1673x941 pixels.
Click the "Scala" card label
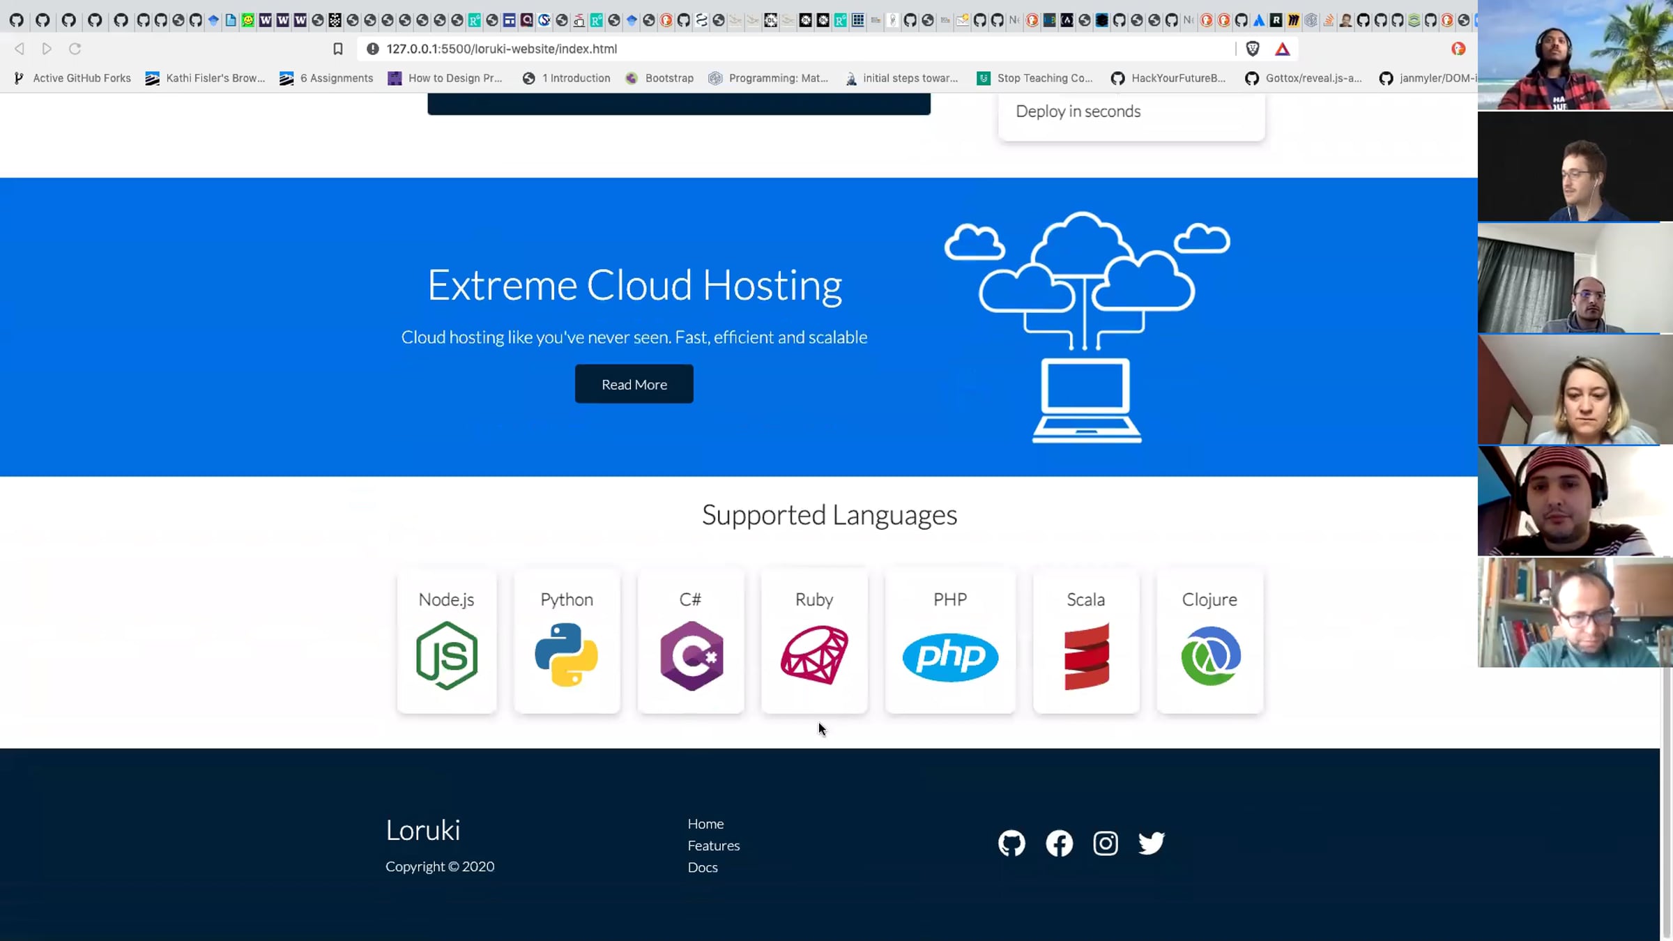(1086, 599)
